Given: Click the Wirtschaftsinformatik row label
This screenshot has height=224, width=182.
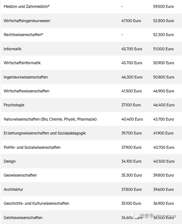Looking at the screenshot, I should coord(22,63).
